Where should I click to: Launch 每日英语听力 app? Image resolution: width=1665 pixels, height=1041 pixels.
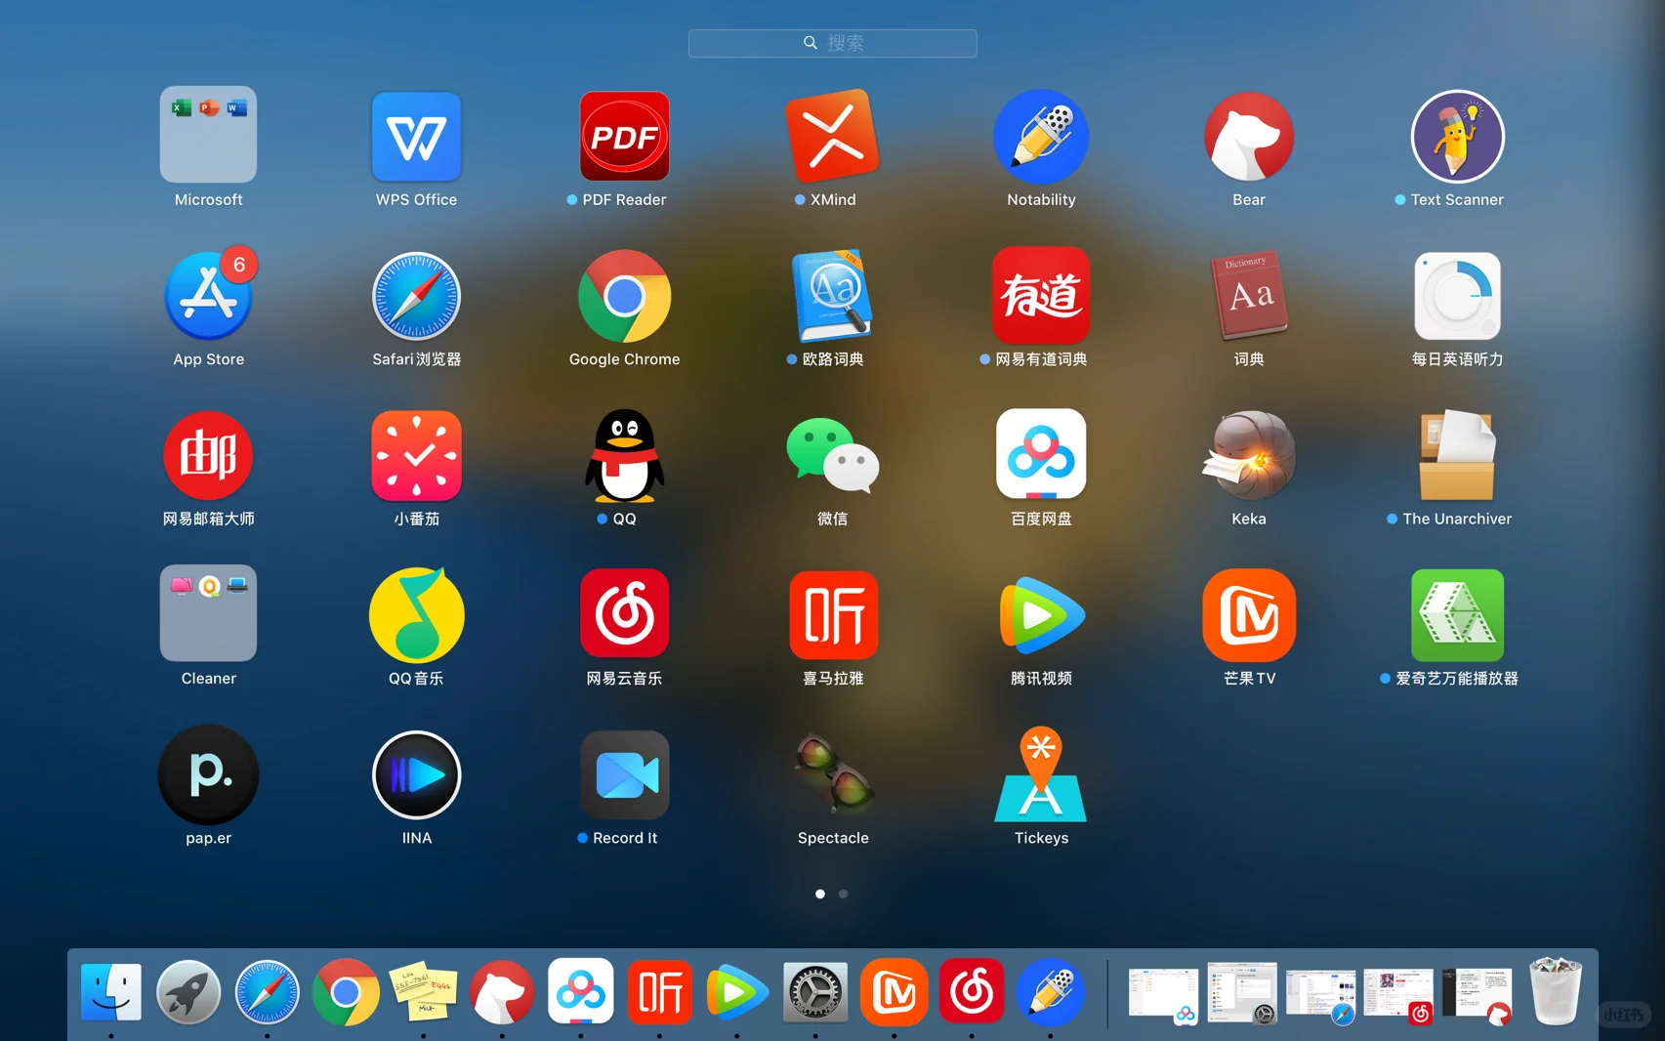click(1457, 295)
